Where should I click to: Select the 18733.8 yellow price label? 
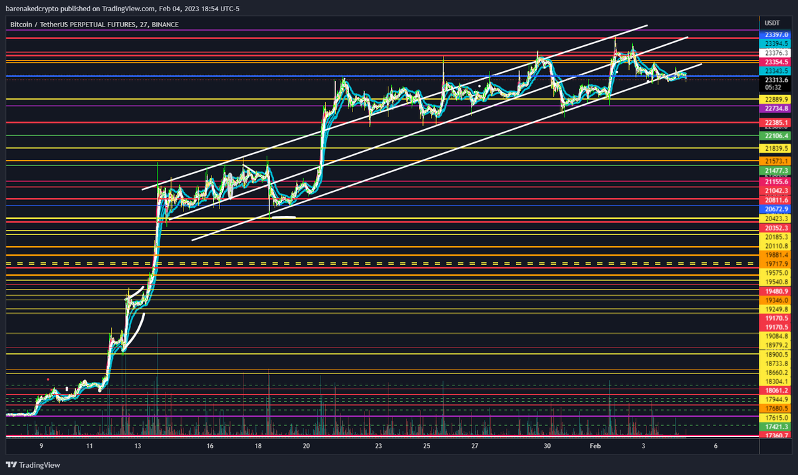tap(776, 364)
